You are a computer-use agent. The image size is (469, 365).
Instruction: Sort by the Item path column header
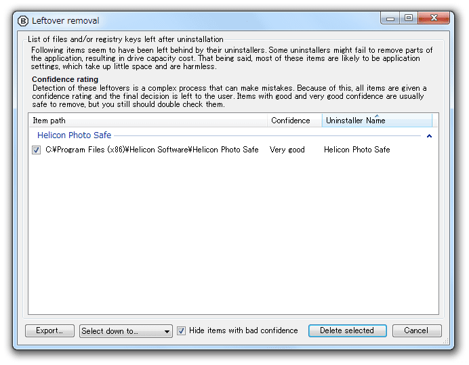[x=148, y=121]
